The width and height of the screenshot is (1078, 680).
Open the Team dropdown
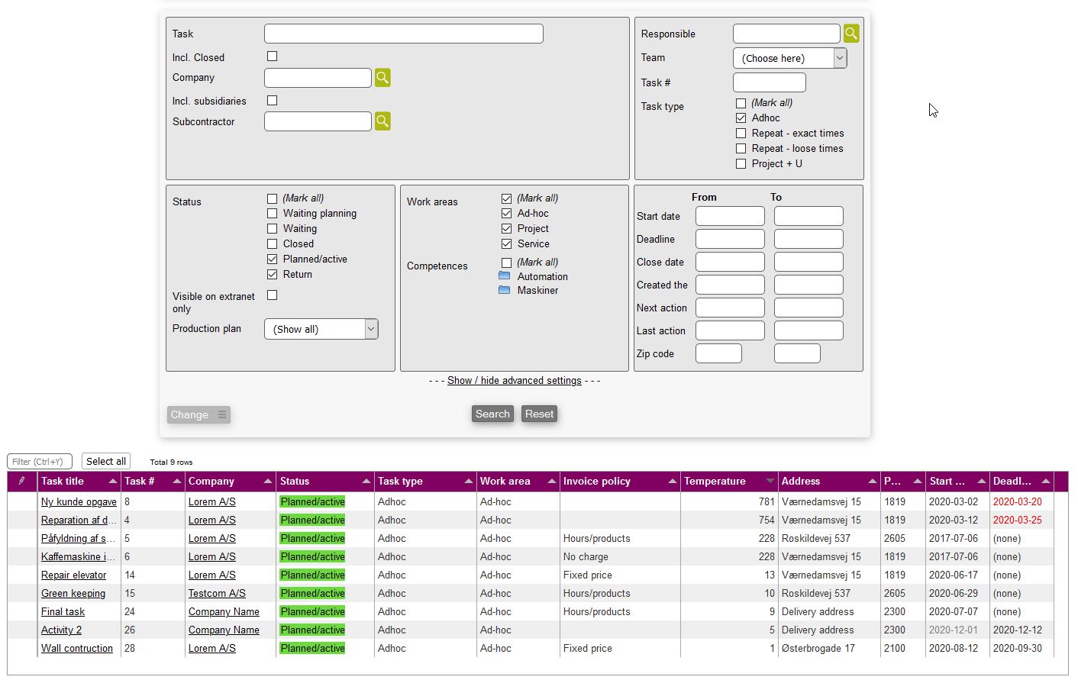(x=789, y=58)
